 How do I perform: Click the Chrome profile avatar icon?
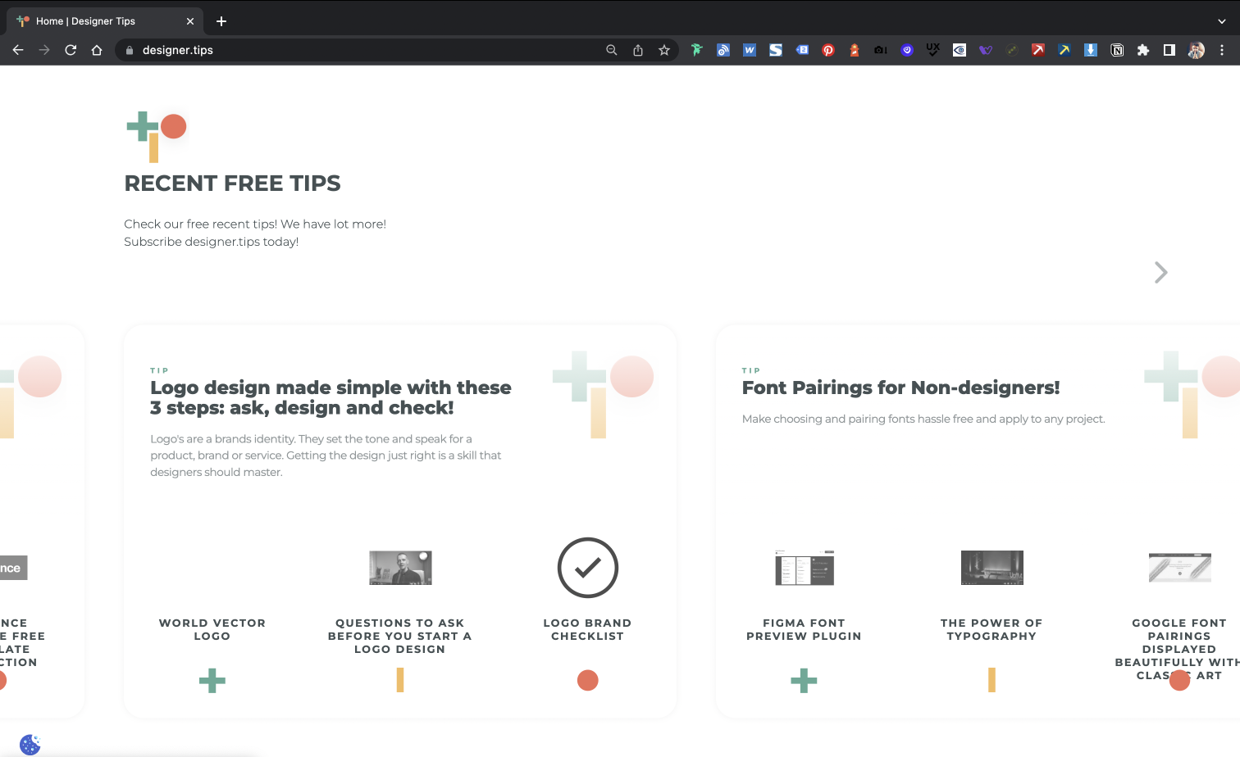(x=1196, y=50)
